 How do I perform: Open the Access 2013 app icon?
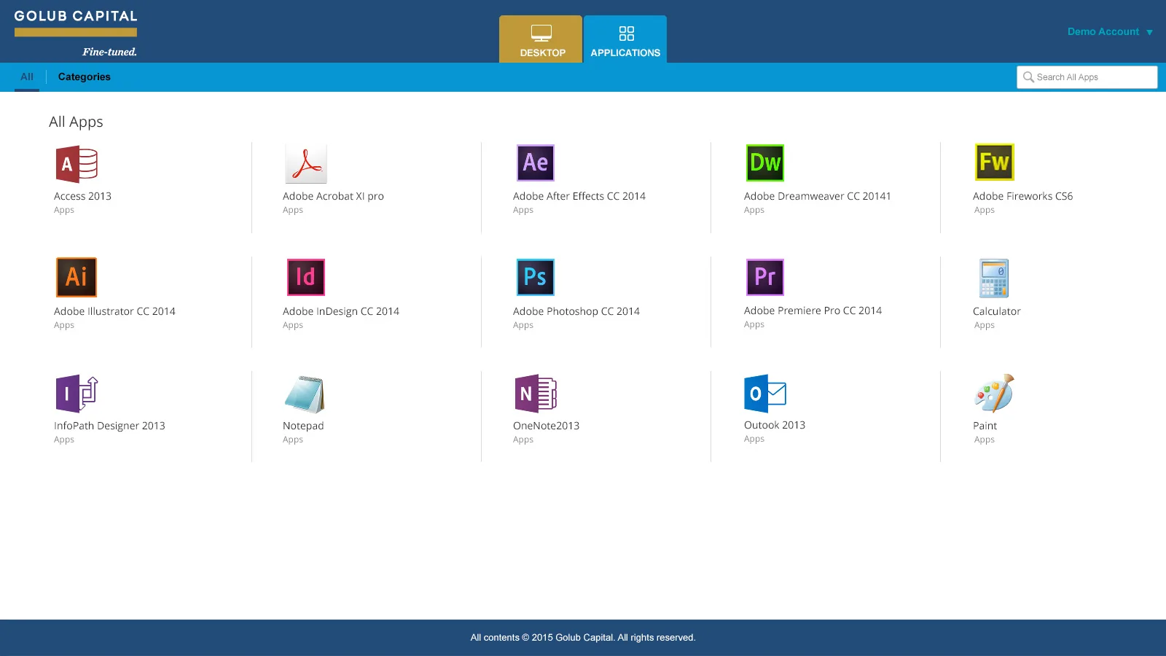coord(77,164)
